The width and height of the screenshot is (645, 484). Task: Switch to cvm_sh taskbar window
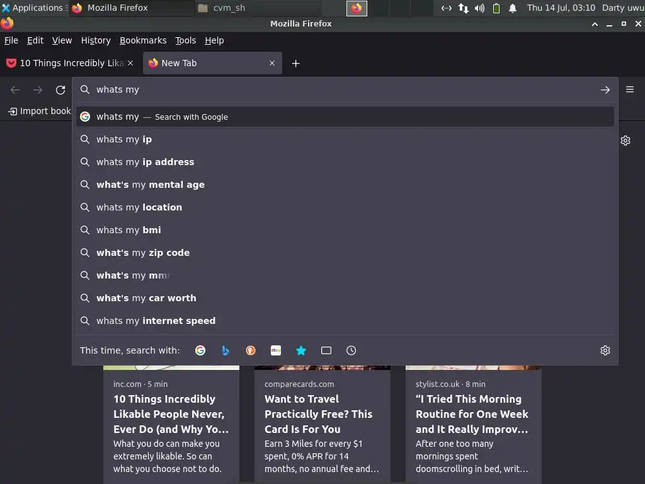click(257, 8)
